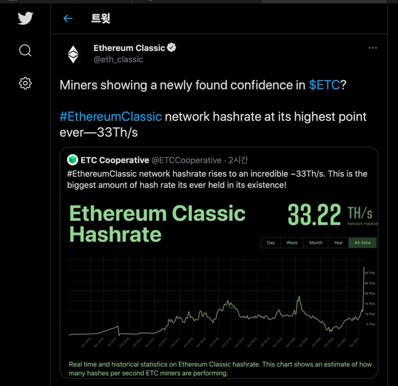Viewport: 398px width, 386px height.
Task: Click the verified badge next to Ethereum Classic
Action: (171, 47)
